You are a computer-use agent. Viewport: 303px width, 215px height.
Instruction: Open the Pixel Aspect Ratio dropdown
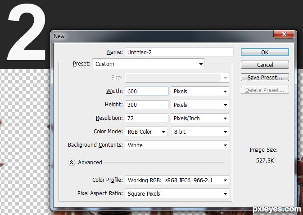tap(177, 193)
